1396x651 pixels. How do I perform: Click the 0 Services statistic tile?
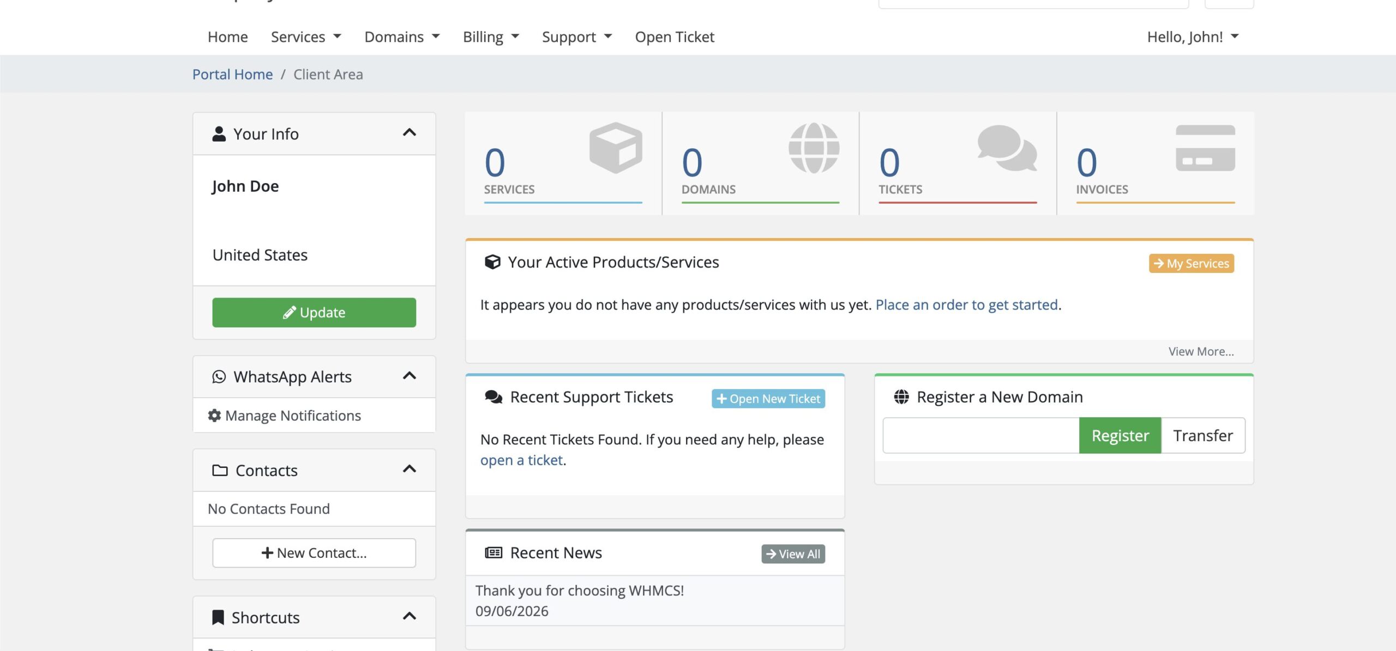pyautogui.click(x=563, y=163)
